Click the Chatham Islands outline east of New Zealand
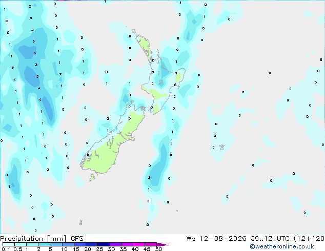 pyautogui.click(x=222, y=147)
